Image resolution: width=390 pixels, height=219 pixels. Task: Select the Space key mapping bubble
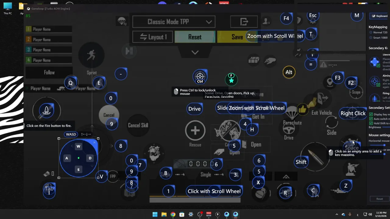coord(352,148)
